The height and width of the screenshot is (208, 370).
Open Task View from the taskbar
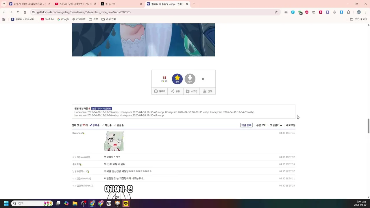(58, 203)
